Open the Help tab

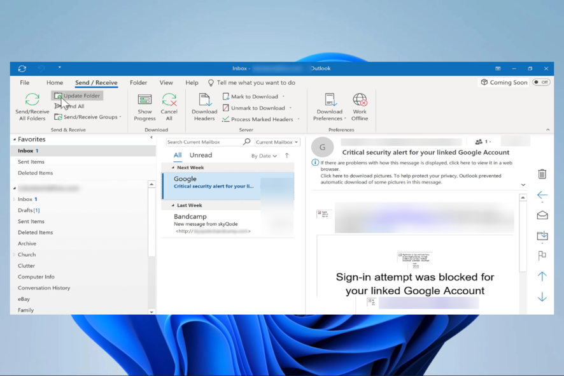(192, 82)
